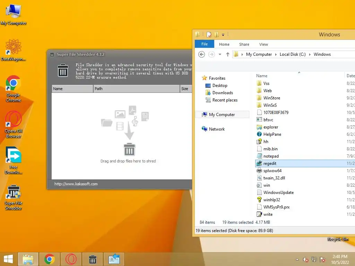The height and width of the screenshot is (266, 355).
Task: Select the regedit file
Action: pyautogui.click(x=305, y=163)
